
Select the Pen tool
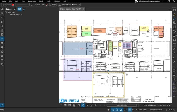click(x=174, y=19)
